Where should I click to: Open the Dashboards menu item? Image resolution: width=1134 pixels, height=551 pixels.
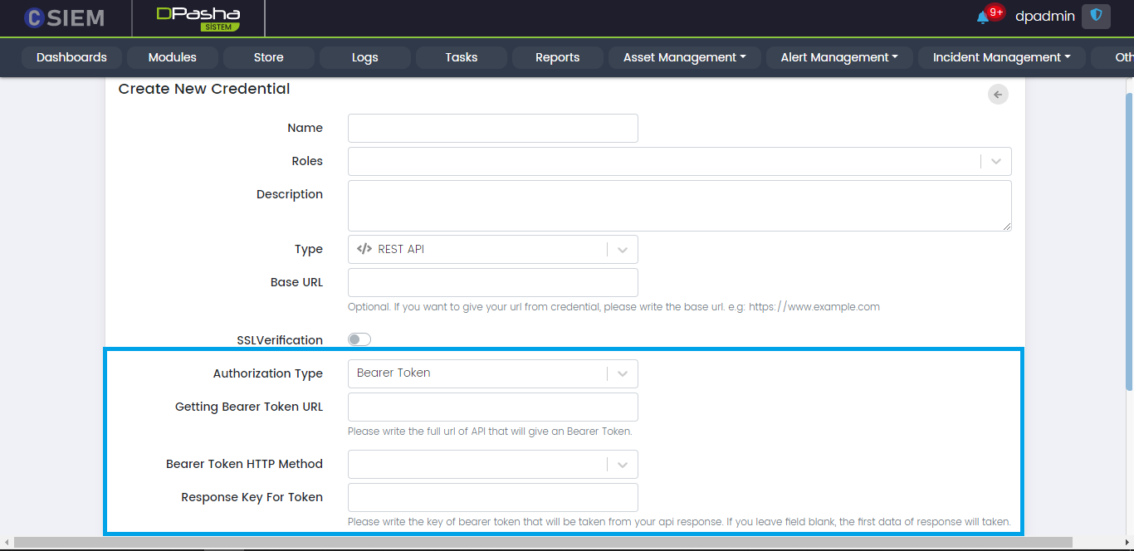coord(71,57)
